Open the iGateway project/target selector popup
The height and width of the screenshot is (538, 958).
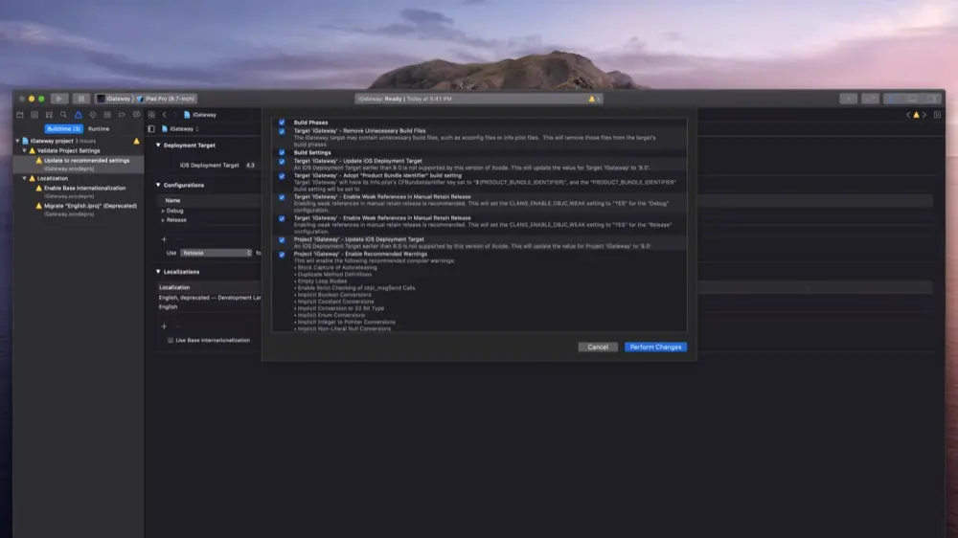click(181, 129)
